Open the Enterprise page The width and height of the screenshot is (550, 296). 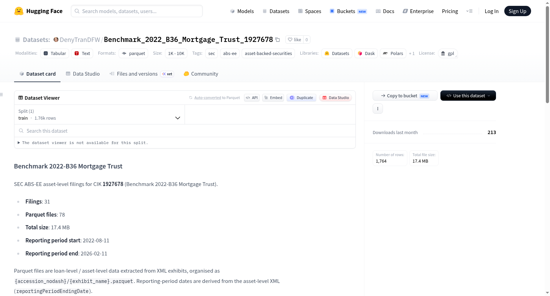[x=418, y=11]
